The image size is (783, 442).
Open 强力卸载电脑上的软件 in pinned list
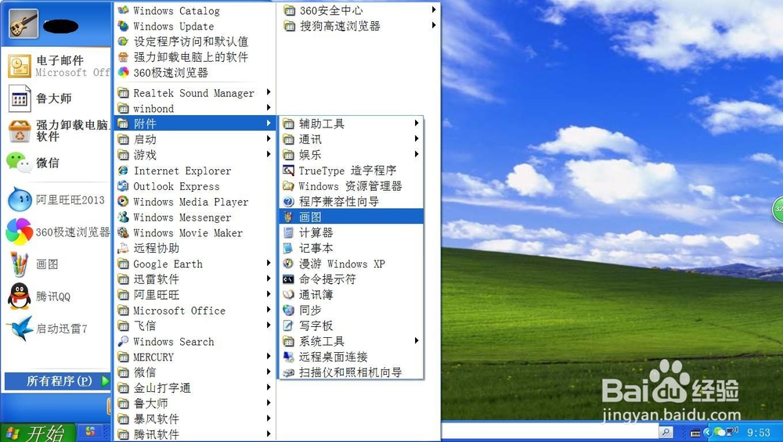pyautogui.click(x=57, y=131)
